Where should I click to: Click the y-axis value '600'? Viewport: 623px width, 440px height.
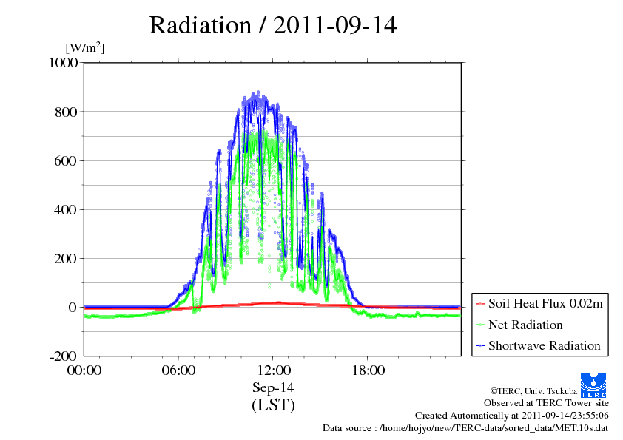coord(66,160)
